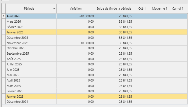The image size is (188, 107).
Task: Select the Décembre 2025 period cell
Action: 31,38
